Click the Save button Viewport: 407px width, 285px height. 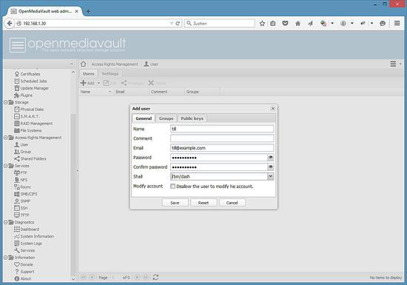(175, 203)
